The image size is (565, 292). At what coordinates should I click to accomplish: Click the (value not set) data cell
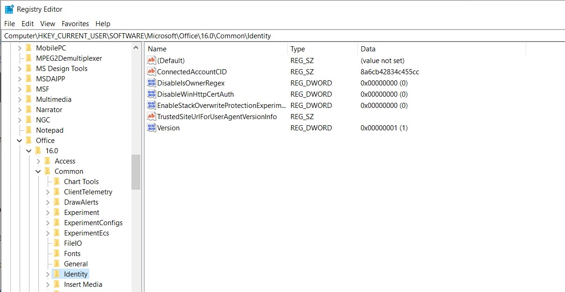click(383, 60)
